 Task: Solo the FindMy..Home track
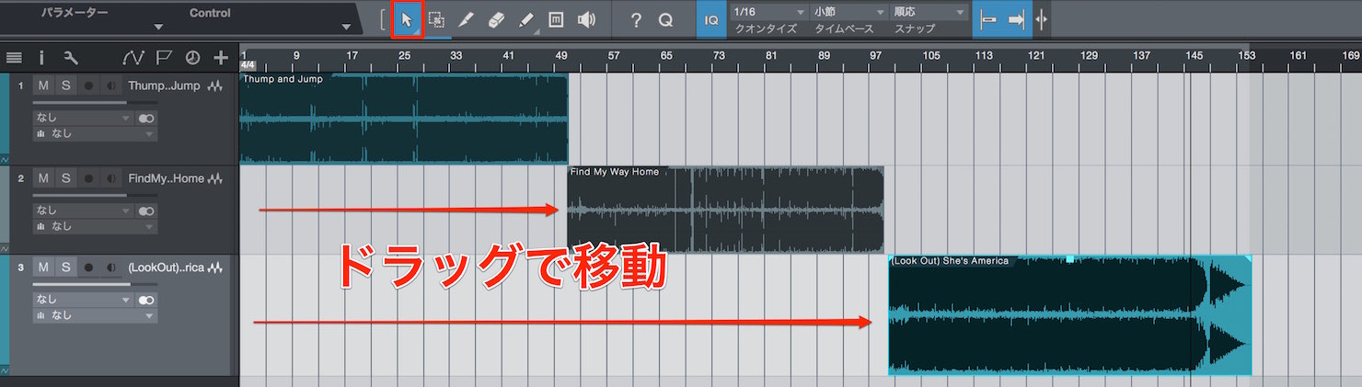point(65,177)
